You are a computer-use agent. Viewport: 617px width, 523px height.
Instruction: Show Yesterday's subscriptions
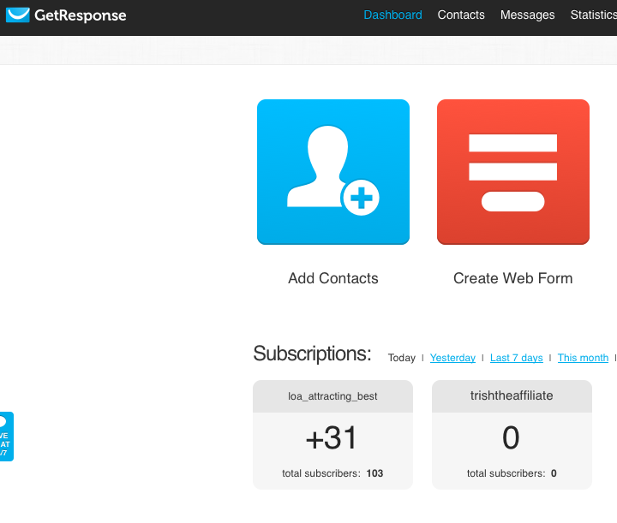point(452,358)
